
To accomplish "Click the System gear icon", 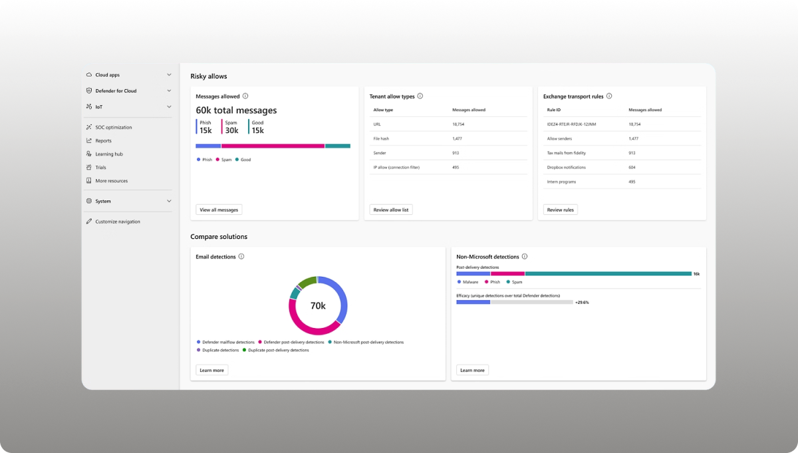I will point(89,201).
